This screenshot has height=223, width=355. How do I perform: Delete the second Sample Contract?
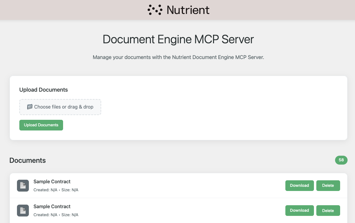pyautogui.click(x=328, y=210)
